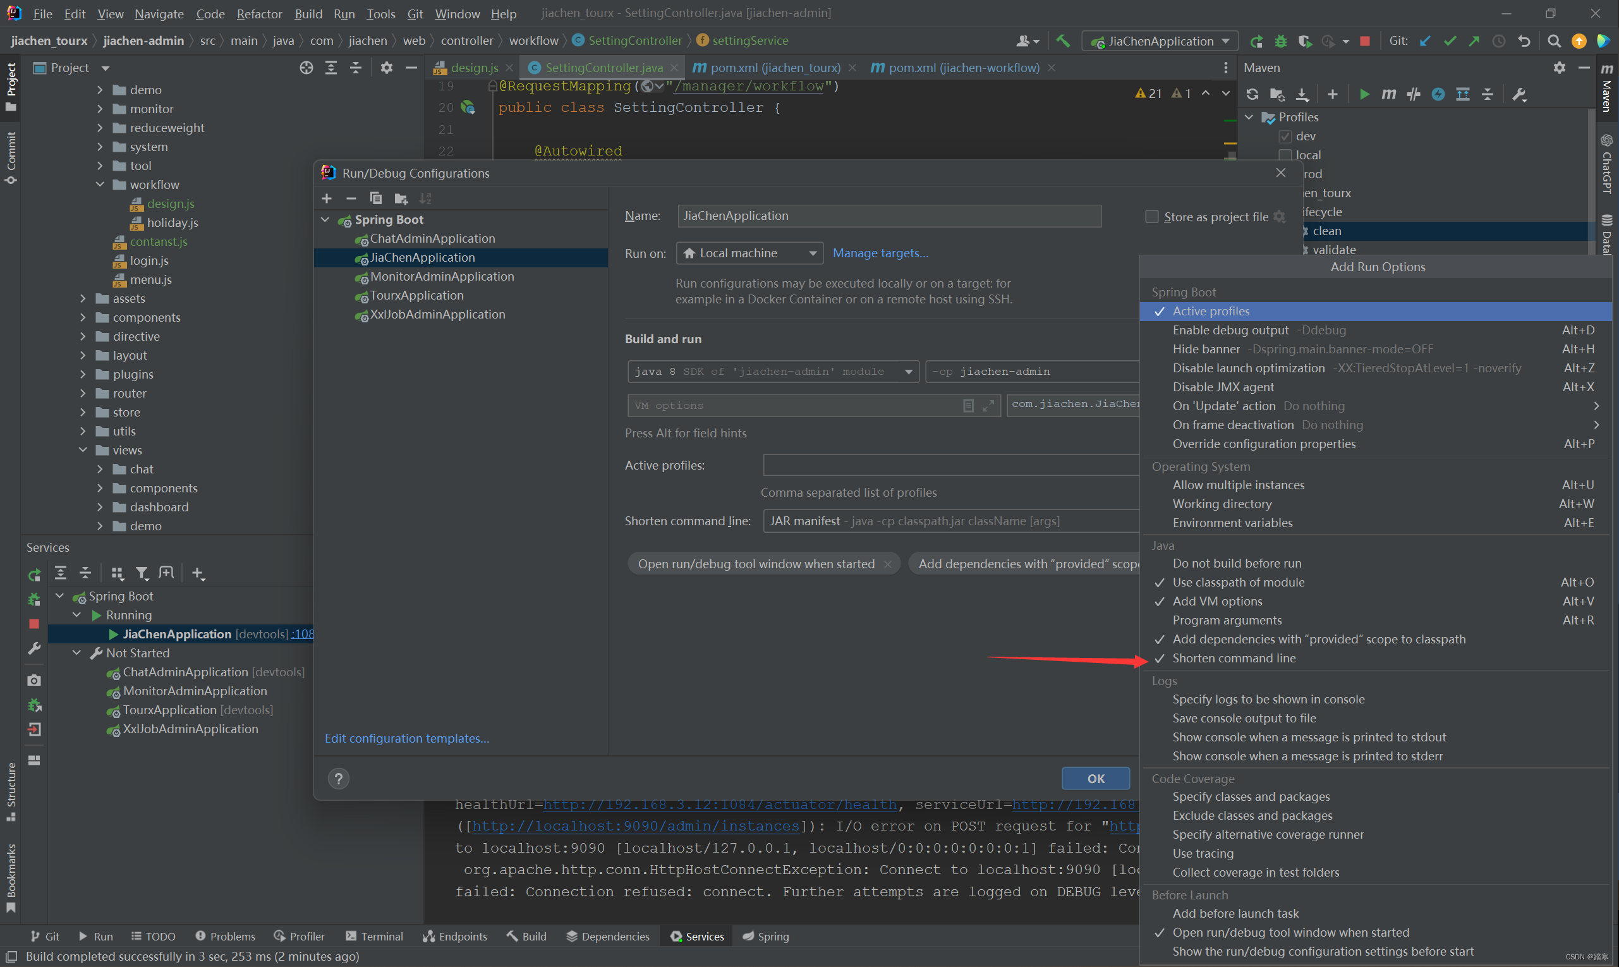Open filter icon in Services toolbar
This screenshot has height=967, width=1619.
(x=143, y=573)
